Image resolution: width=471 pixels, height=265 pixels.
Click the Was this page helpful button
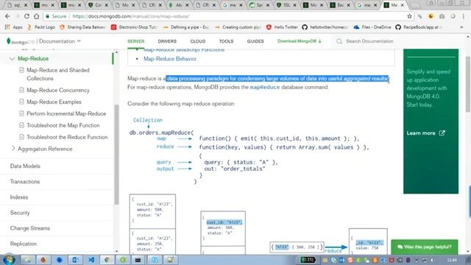pyautogui.click(x=425, y=247)
